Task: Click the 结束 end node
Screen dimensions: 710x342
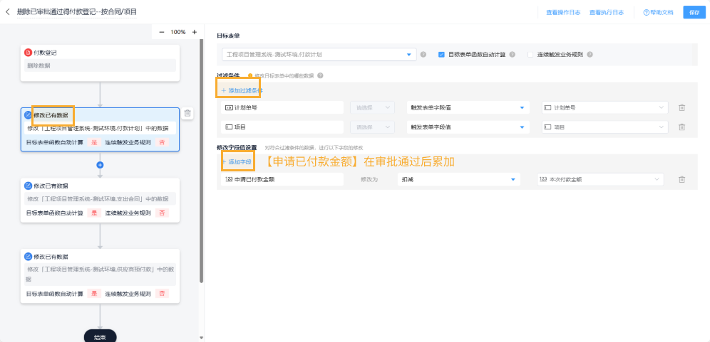Action: coord(100,337)
